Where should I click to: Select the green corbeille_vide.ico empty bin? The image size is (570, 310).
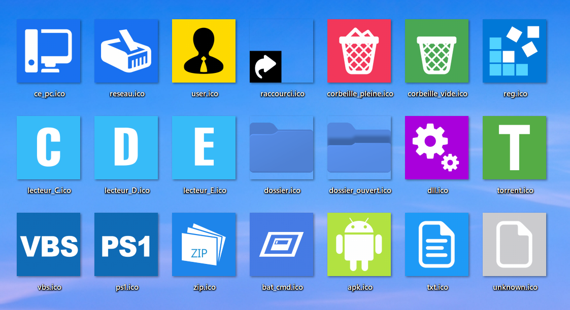click(x=437, y=51)
